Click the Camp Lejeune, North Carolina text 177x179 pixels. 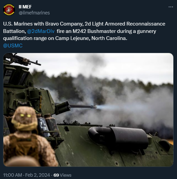click(x=91, y=38)
